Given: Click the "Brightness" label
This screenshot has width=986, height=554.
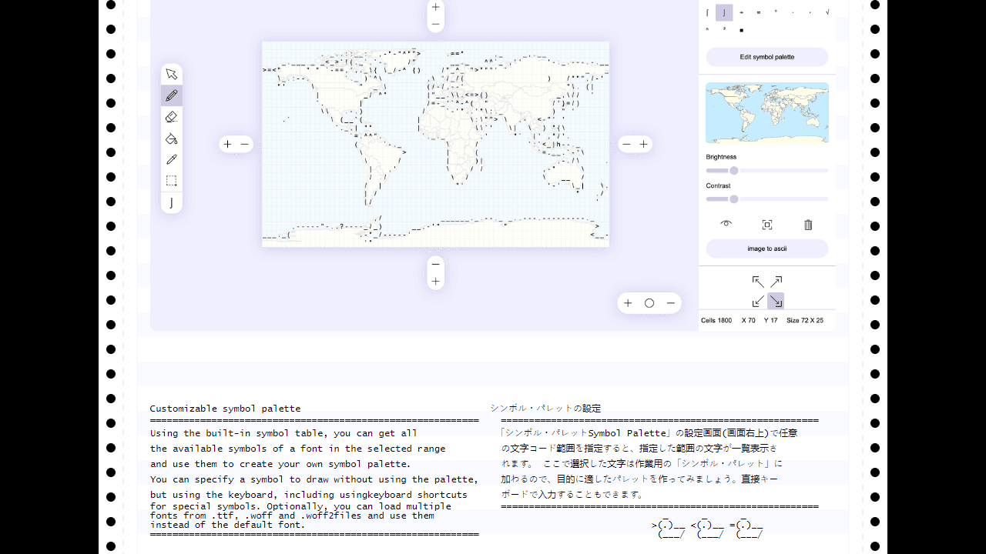Looking at the screenshot, I should (x=721, y=157).
